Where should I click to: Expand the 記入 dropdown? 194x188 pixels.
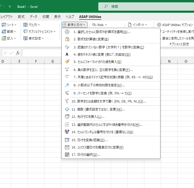(x=9, y=38)
